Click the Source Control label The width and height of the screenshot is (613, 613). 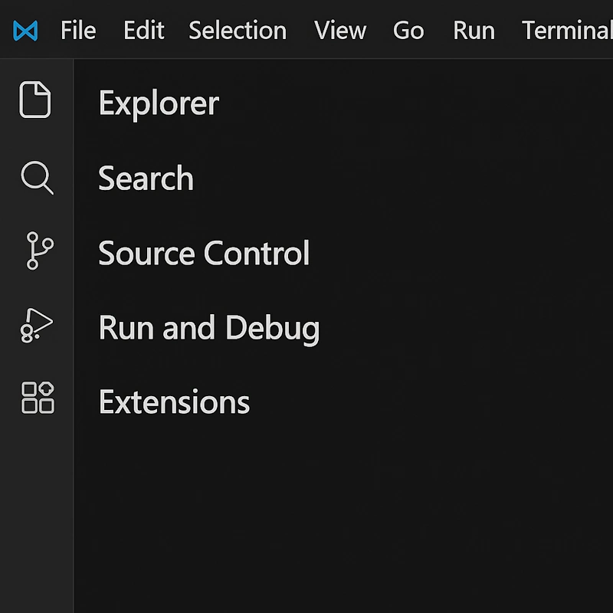point(203,253)
